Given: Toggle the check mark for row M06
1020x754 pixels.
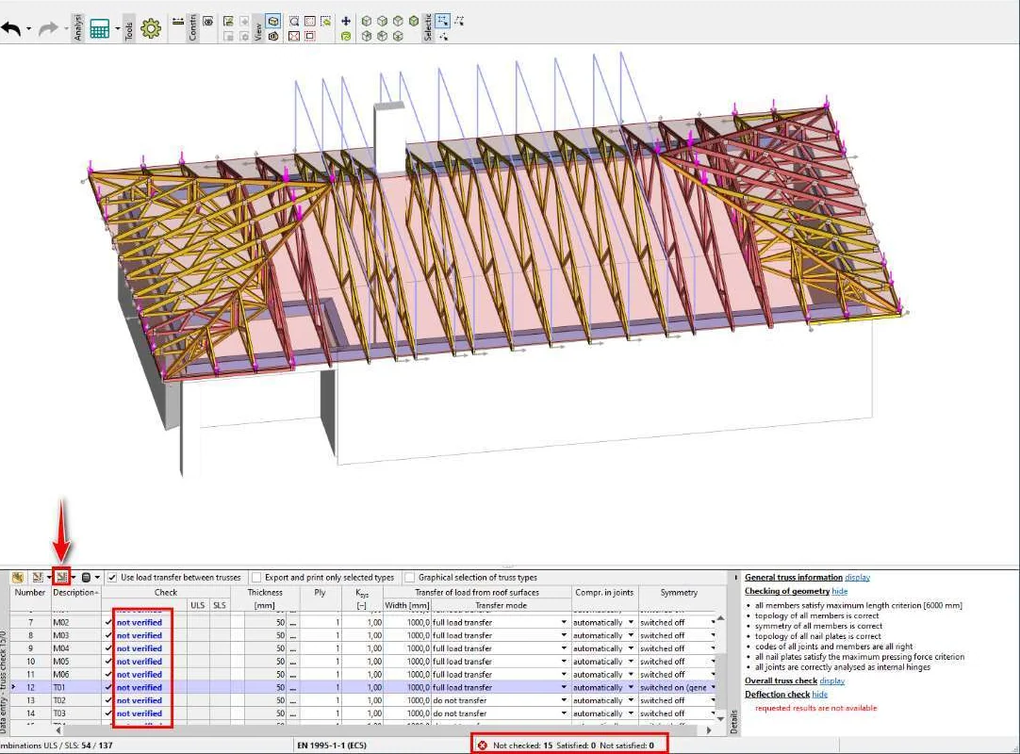Looking at the screenshot, I should [x=108, y=675].
